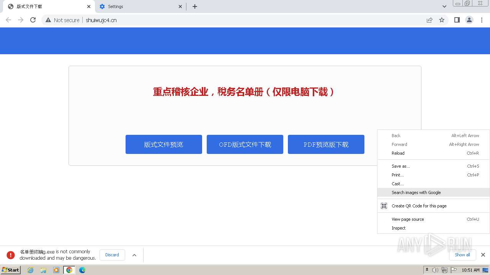Click the volume speaker tray icon
This screenshot has height=275, width=490.
pos(435,270)
